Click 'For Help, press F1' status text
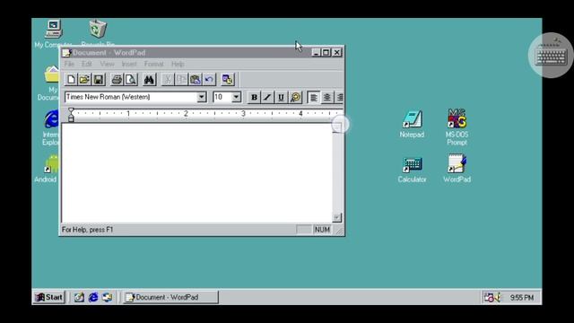Screen dimensions: 574x323 click(x=88, y=230)
